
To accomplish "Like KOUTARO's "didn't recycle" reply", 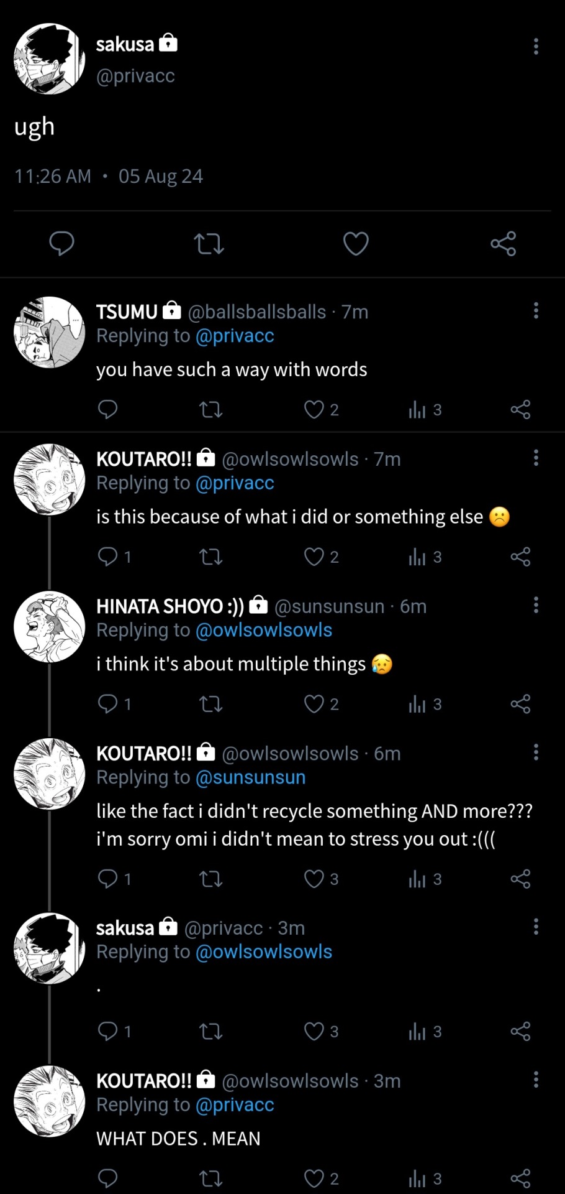I will (314, 879).
